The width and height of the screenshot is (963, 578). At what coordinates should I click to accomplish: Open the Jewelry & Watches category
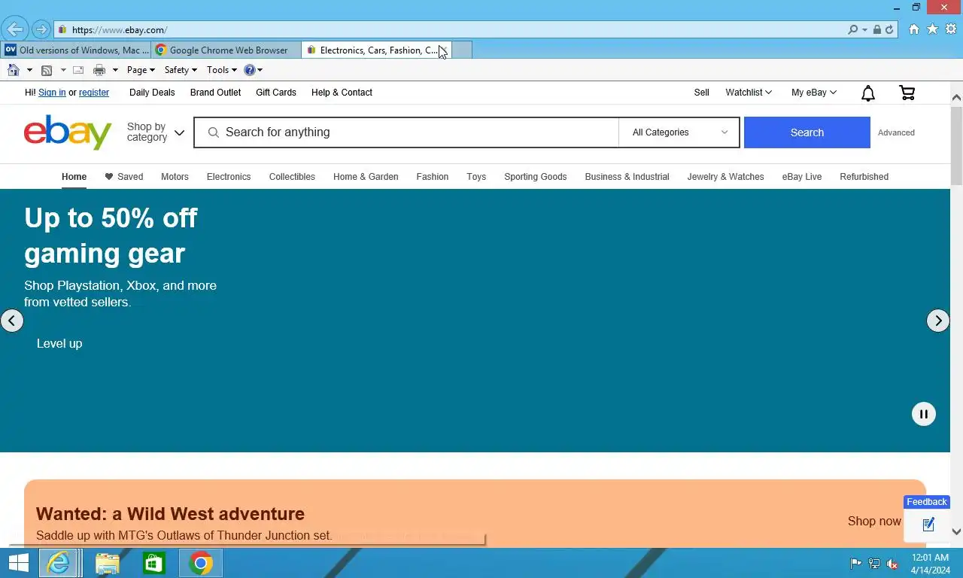(725, 177)
